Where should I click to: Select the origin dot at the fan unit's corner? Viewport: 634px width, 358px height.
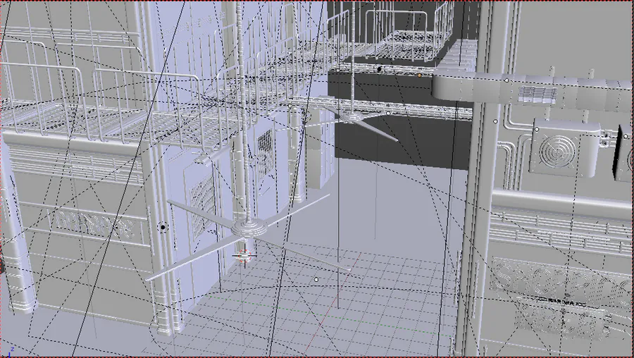pos(537,130)
